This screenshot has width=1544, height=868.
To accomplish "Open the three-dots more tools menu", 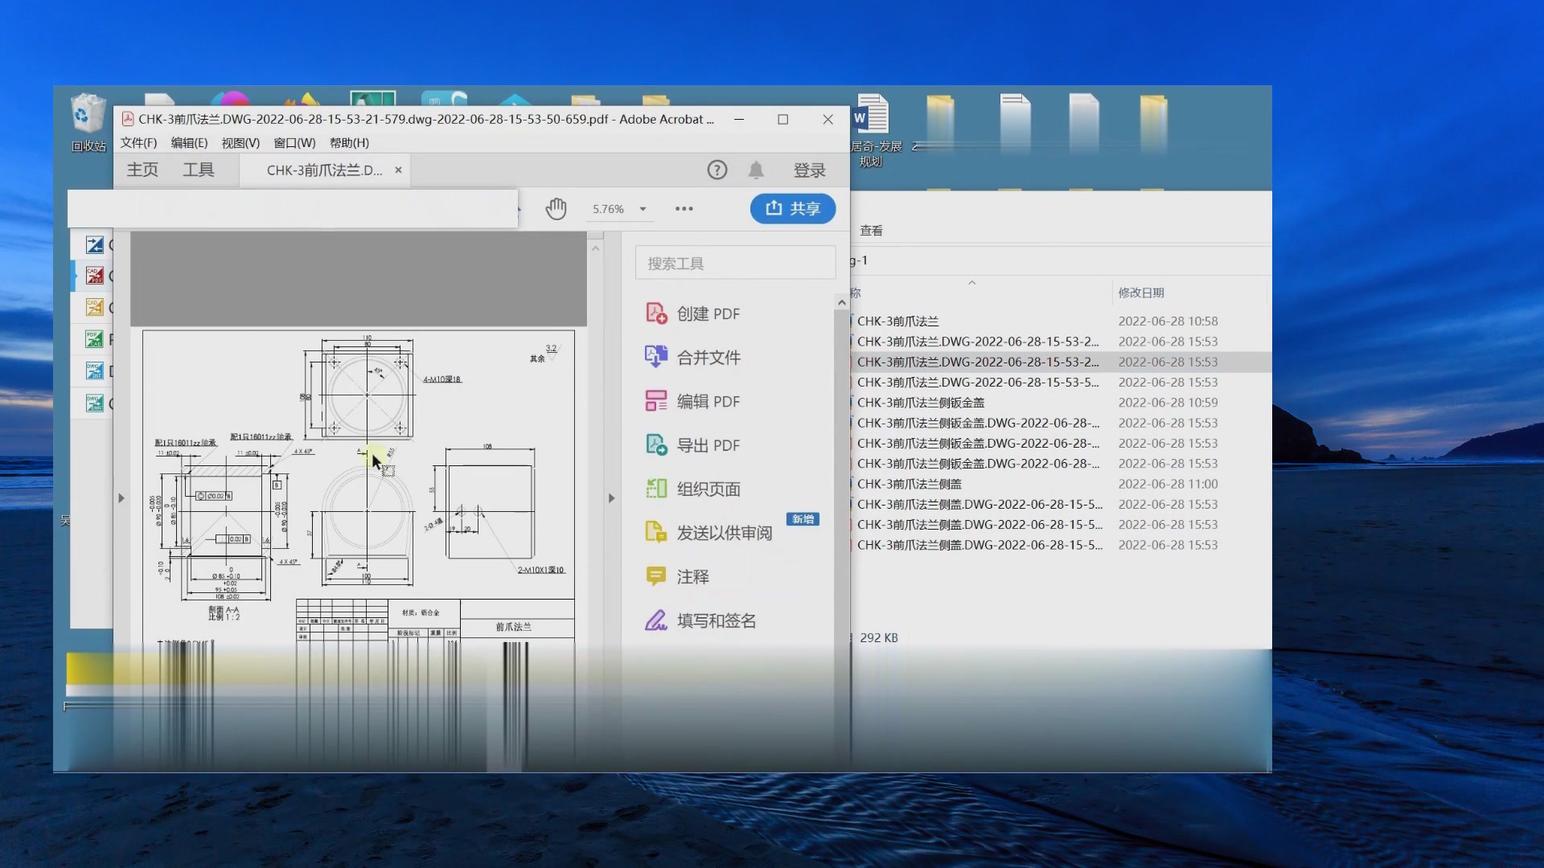I will click(x=684, y=209).
